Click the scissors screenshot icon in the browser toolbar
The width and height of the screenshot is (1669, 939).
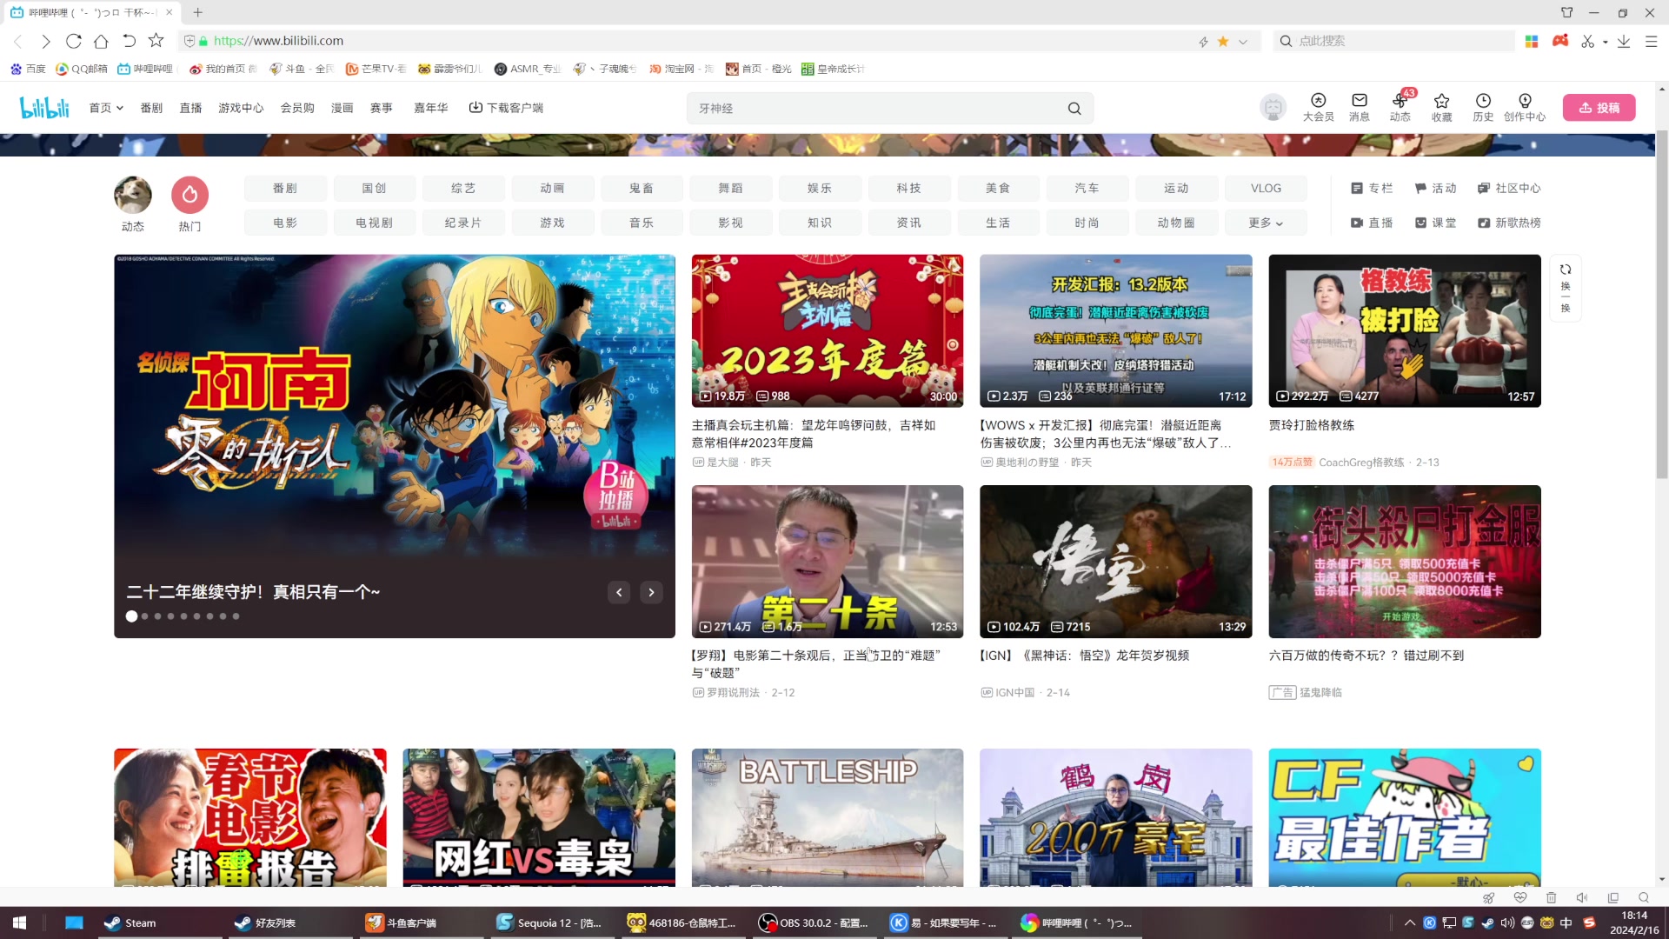[1587, 41]
